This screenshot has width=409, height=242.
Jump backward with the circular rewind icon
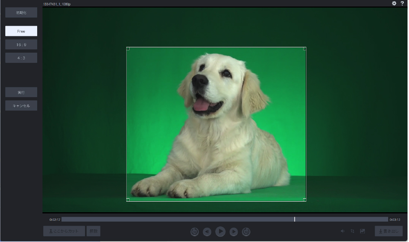point(194,232)
